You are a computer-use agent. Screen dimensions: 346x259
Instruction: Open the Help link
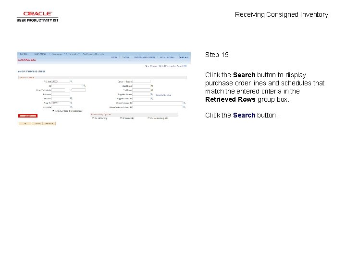pos(161,66)
